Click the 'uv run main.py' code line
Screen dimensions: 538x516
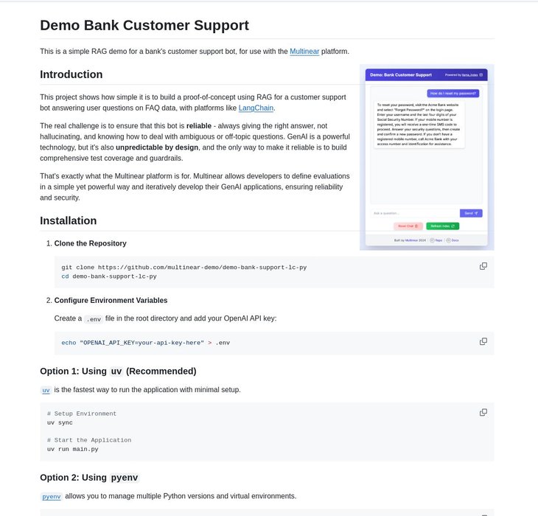point(73,449)
